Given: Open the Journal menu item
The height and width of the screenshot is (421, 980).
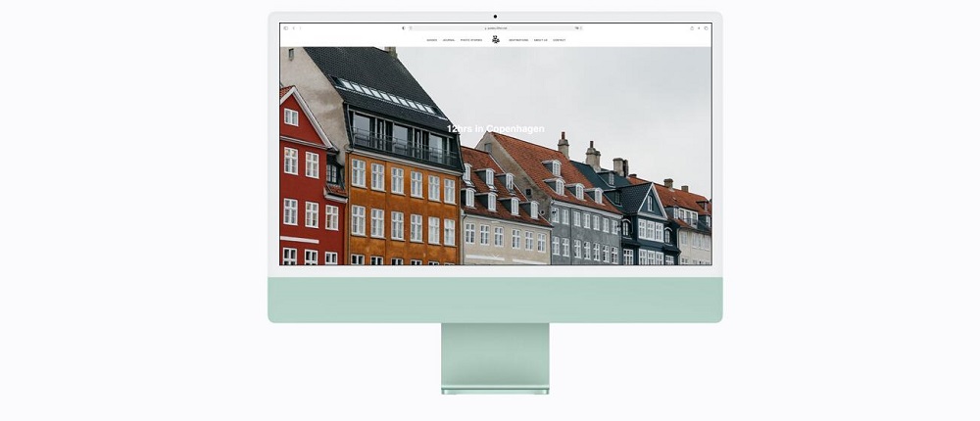Looking at the screenshot, I should tap(449, 40).
